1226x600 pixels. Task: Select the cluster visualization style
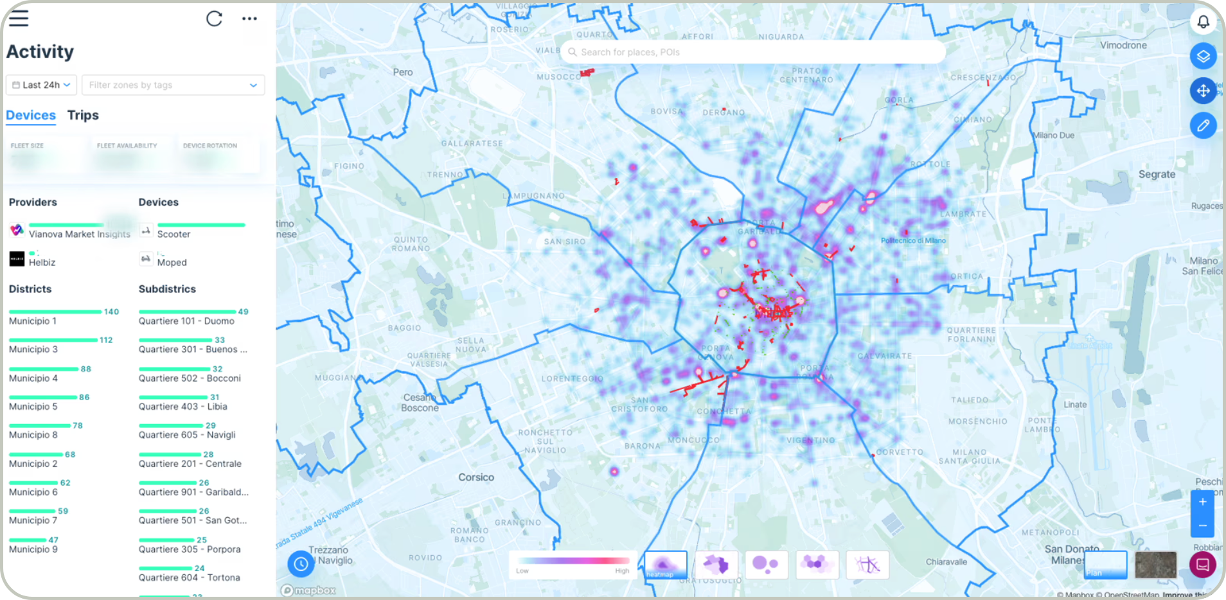coord(817,565)
